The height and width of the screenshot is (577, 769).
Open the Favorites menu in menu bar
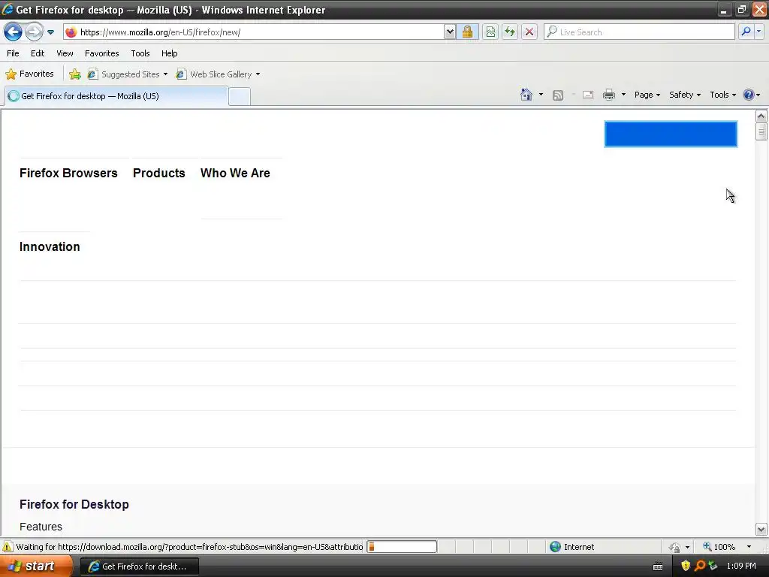point(102,53)
